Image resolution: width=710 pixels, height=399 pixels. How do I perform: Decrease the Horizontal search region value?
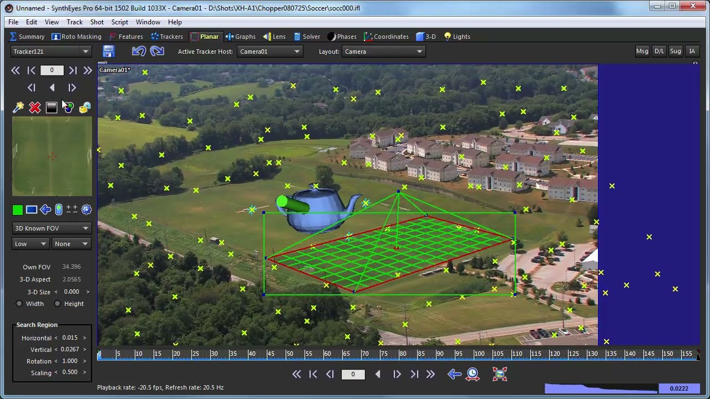click(x=56, y=337)
